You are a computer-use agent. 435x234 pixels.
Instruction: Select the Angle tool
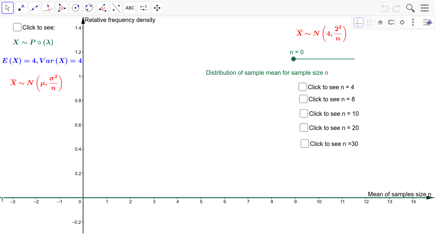click(103, 8)
